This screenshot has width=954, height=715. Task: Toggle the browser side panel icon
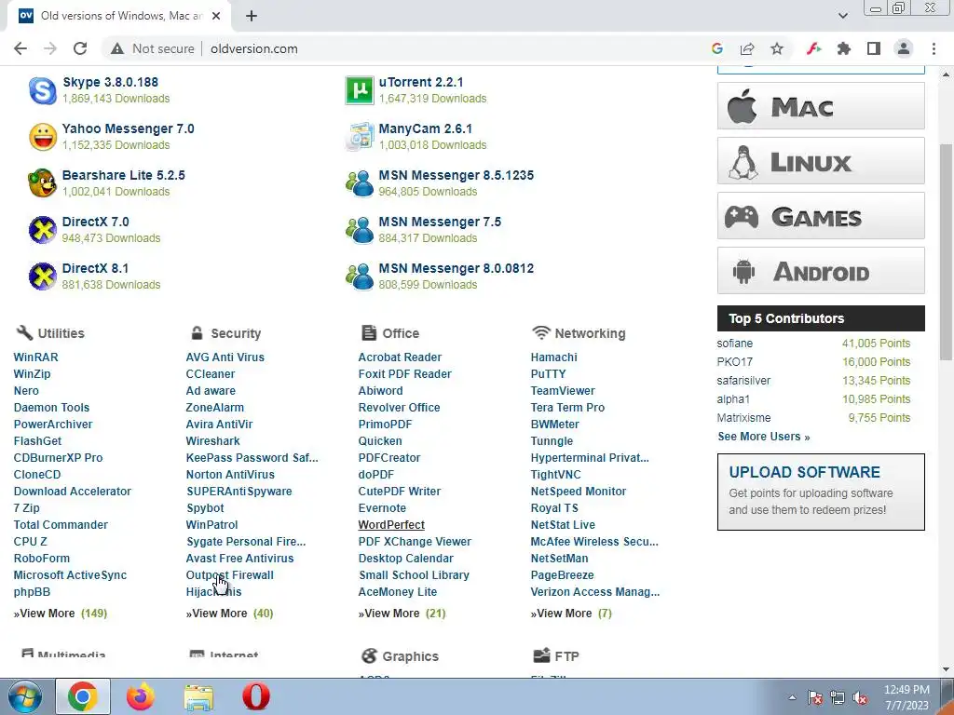coord(874,48)
